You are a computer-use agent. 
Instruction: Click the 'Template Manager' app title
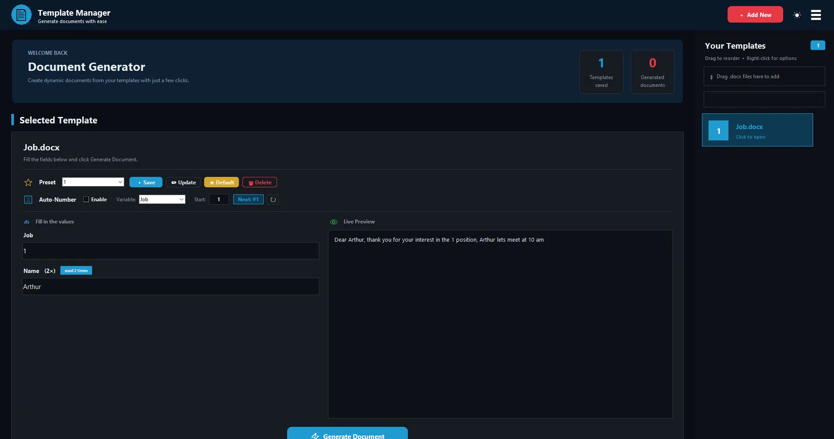pyautogui.click(x=74, y=13)
